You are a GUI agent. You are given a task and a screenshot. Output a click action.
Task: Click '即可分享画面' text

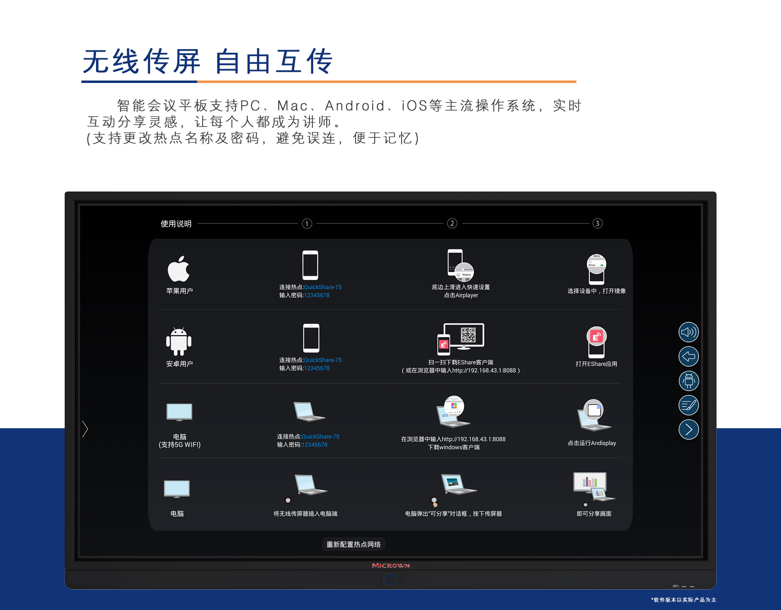(x=594, y=514)
